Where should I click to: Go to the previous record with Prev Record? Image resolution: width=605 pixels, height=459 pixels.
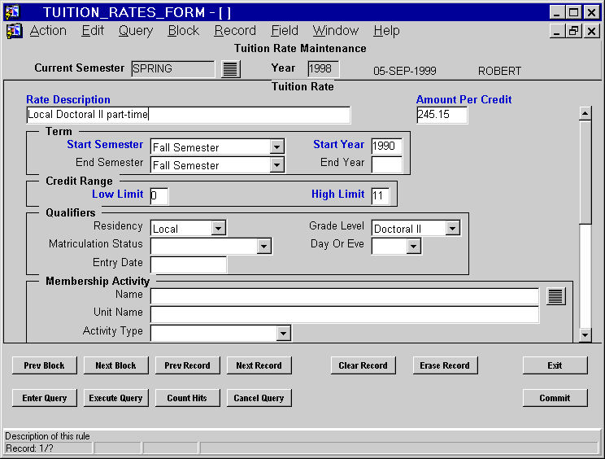[188, 365]
